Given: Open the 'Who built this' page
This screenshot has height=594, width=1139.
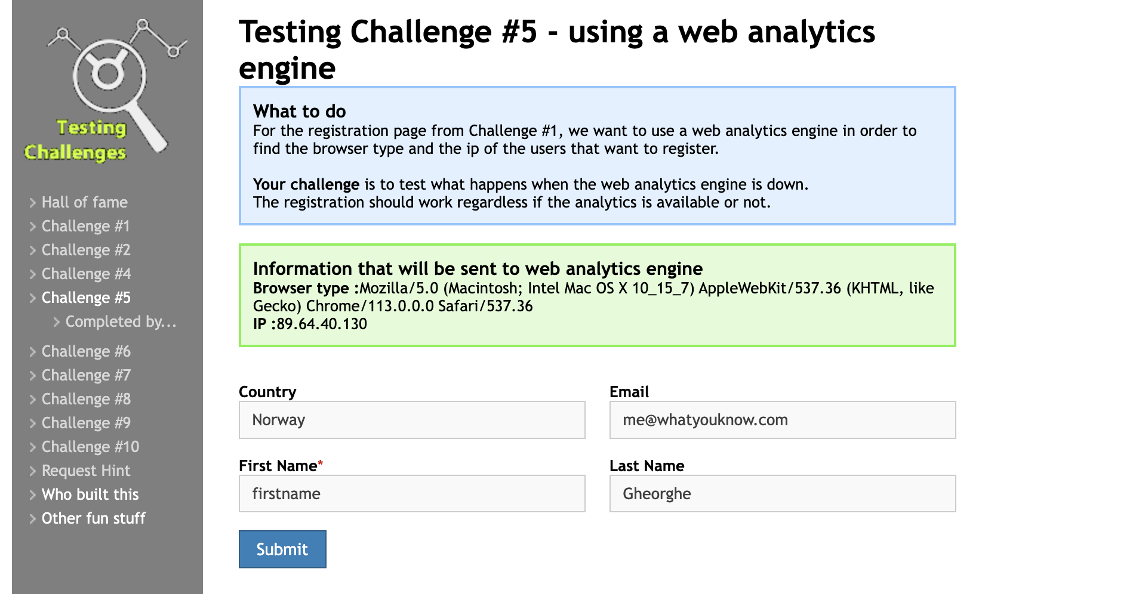Looking at the screenshot, I should pos(90,494).
